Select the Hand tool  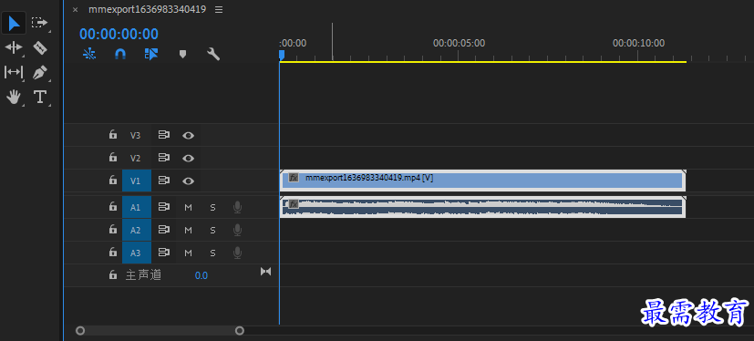pyautogui.click(x=14, y=98)
